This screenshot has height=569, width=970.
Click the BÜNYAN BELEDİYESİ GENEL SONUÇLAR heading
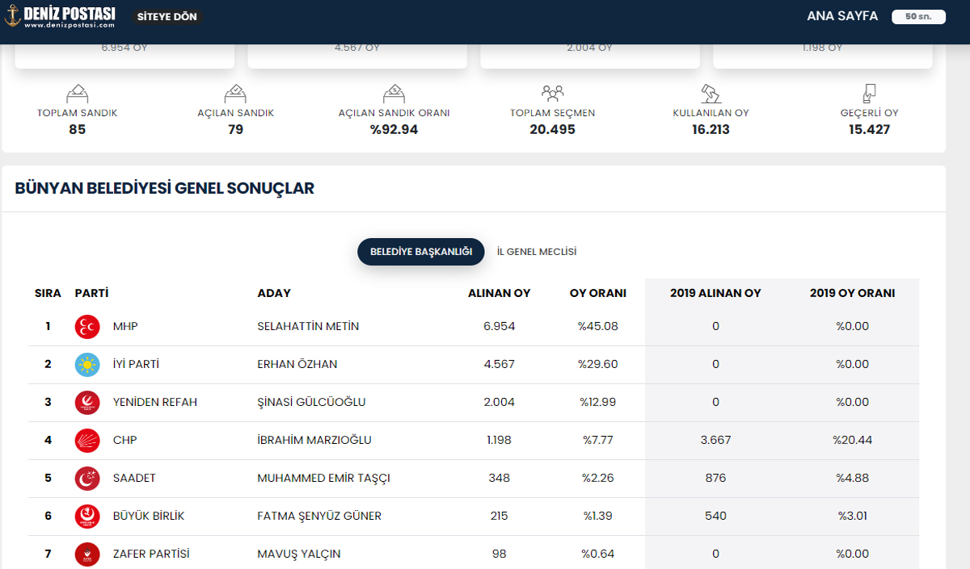[x=165, y=189]
